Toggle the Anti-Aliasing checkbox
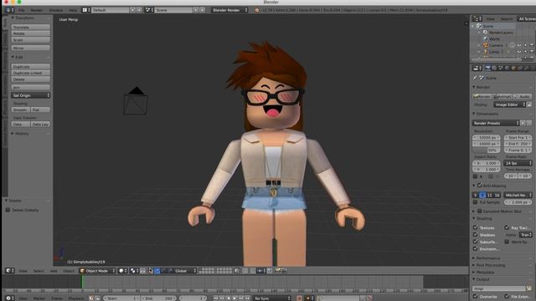This screenshot has height=301, width=536. pos(480,186)
